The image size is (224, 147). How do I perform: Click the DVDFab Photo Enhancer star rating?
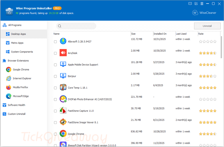pos(208,99)
